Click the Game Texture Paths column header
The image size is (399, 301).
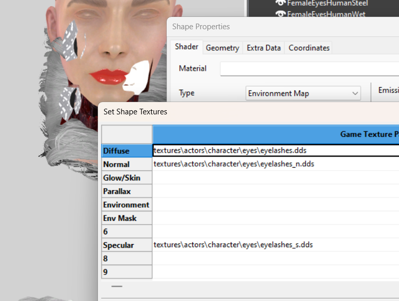coord(276,134)
